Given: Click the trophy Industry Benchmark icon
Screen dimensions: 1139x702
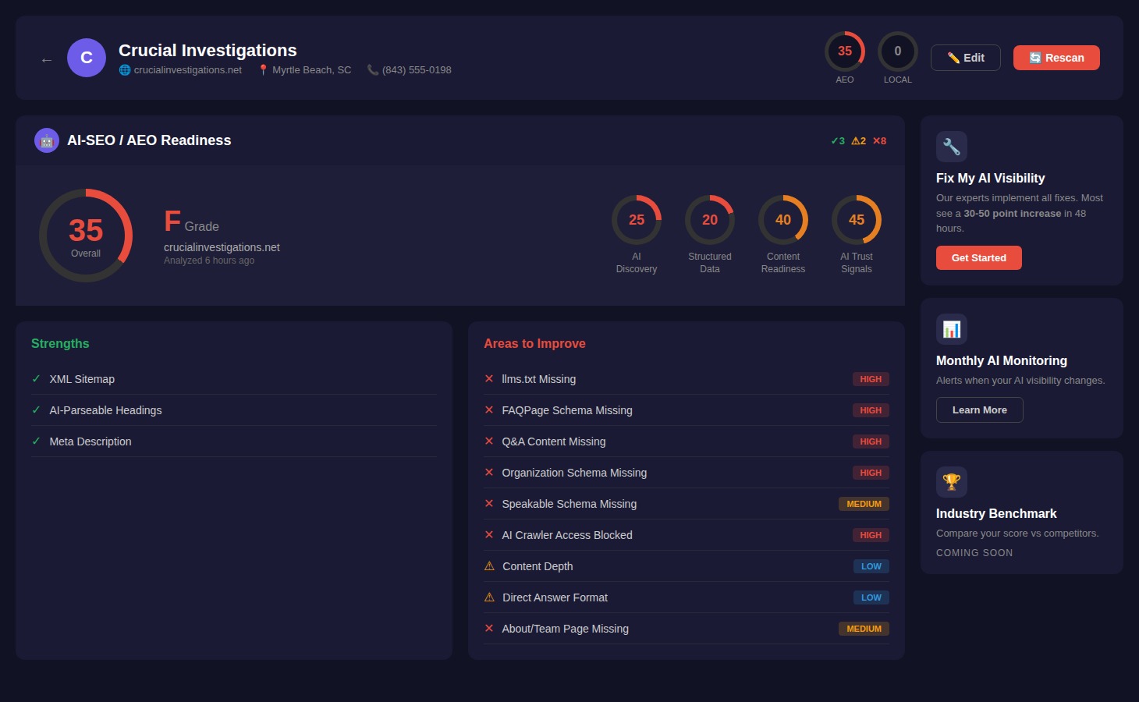Looking at the screenshot, I should pos(951,482).
